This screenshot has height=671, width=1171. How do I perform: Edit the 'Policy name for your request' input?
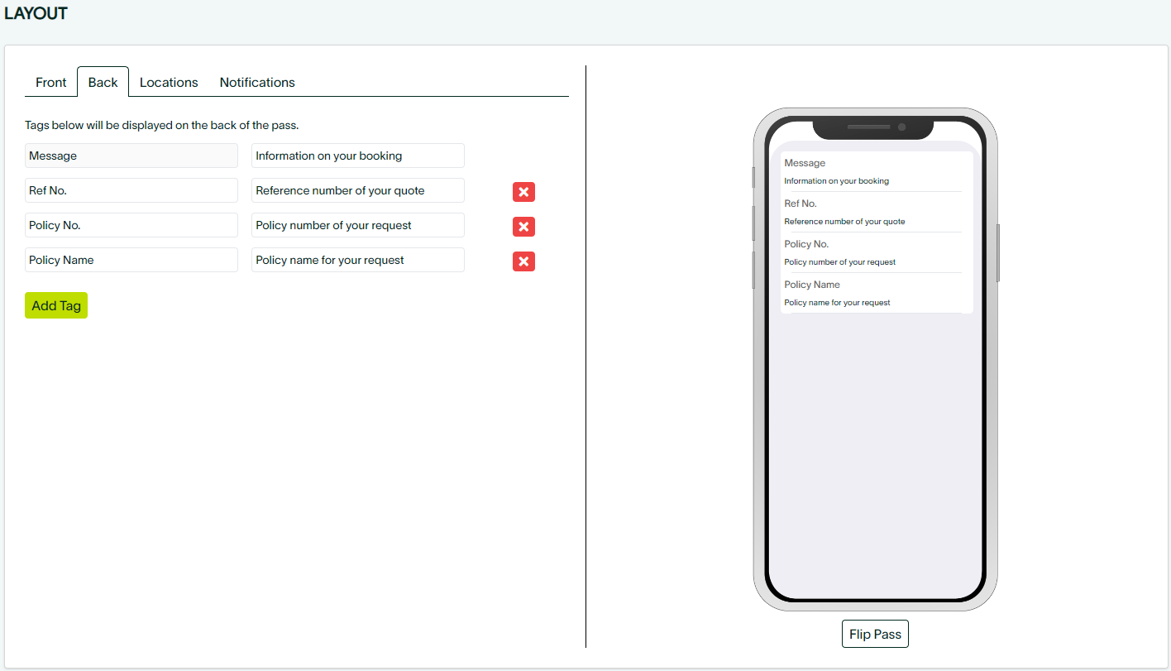coord(357,260)
